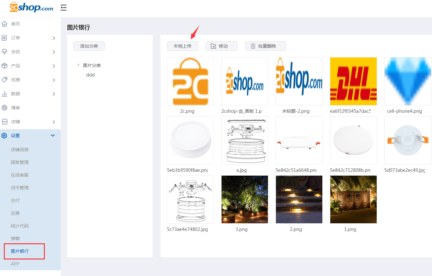Open 博客 in the sidebar
Viewport: 432px width, 276px height.
point(16,108)
